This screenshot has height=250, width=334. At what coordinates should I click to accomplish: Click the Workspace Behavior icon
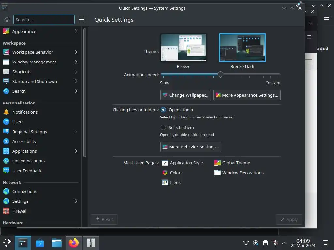[x=6, y=52]
